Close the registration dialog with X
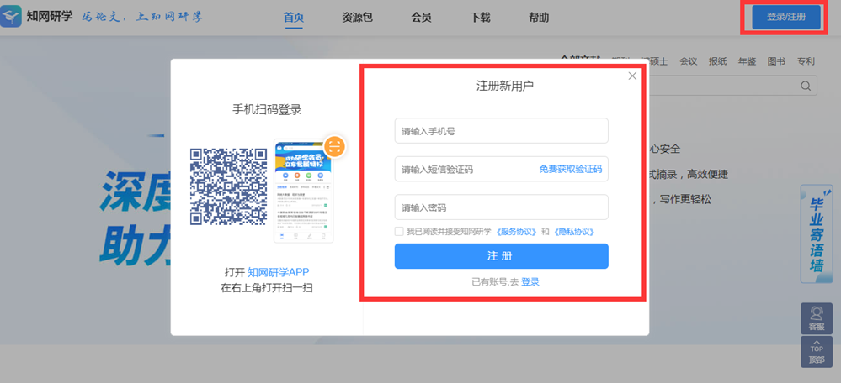841x383 pixels. [x=632, y=76]
